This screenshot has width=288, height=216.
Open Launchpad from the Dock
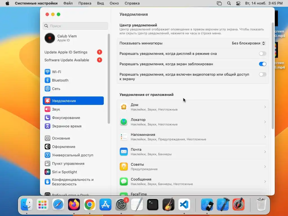click(42, 204)
